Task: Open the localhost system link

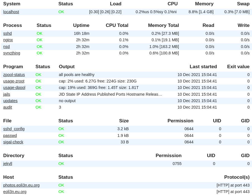Action: click(x=11, y=12)
